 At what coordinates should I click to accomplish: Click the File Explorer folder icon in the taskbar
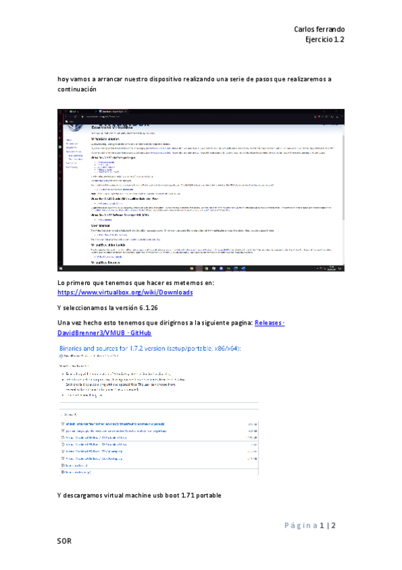point(191,269)
